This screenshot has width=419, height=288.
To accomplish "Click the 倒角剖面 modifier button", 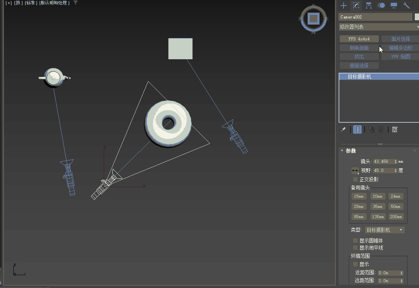I will click(x=359, y=48).
